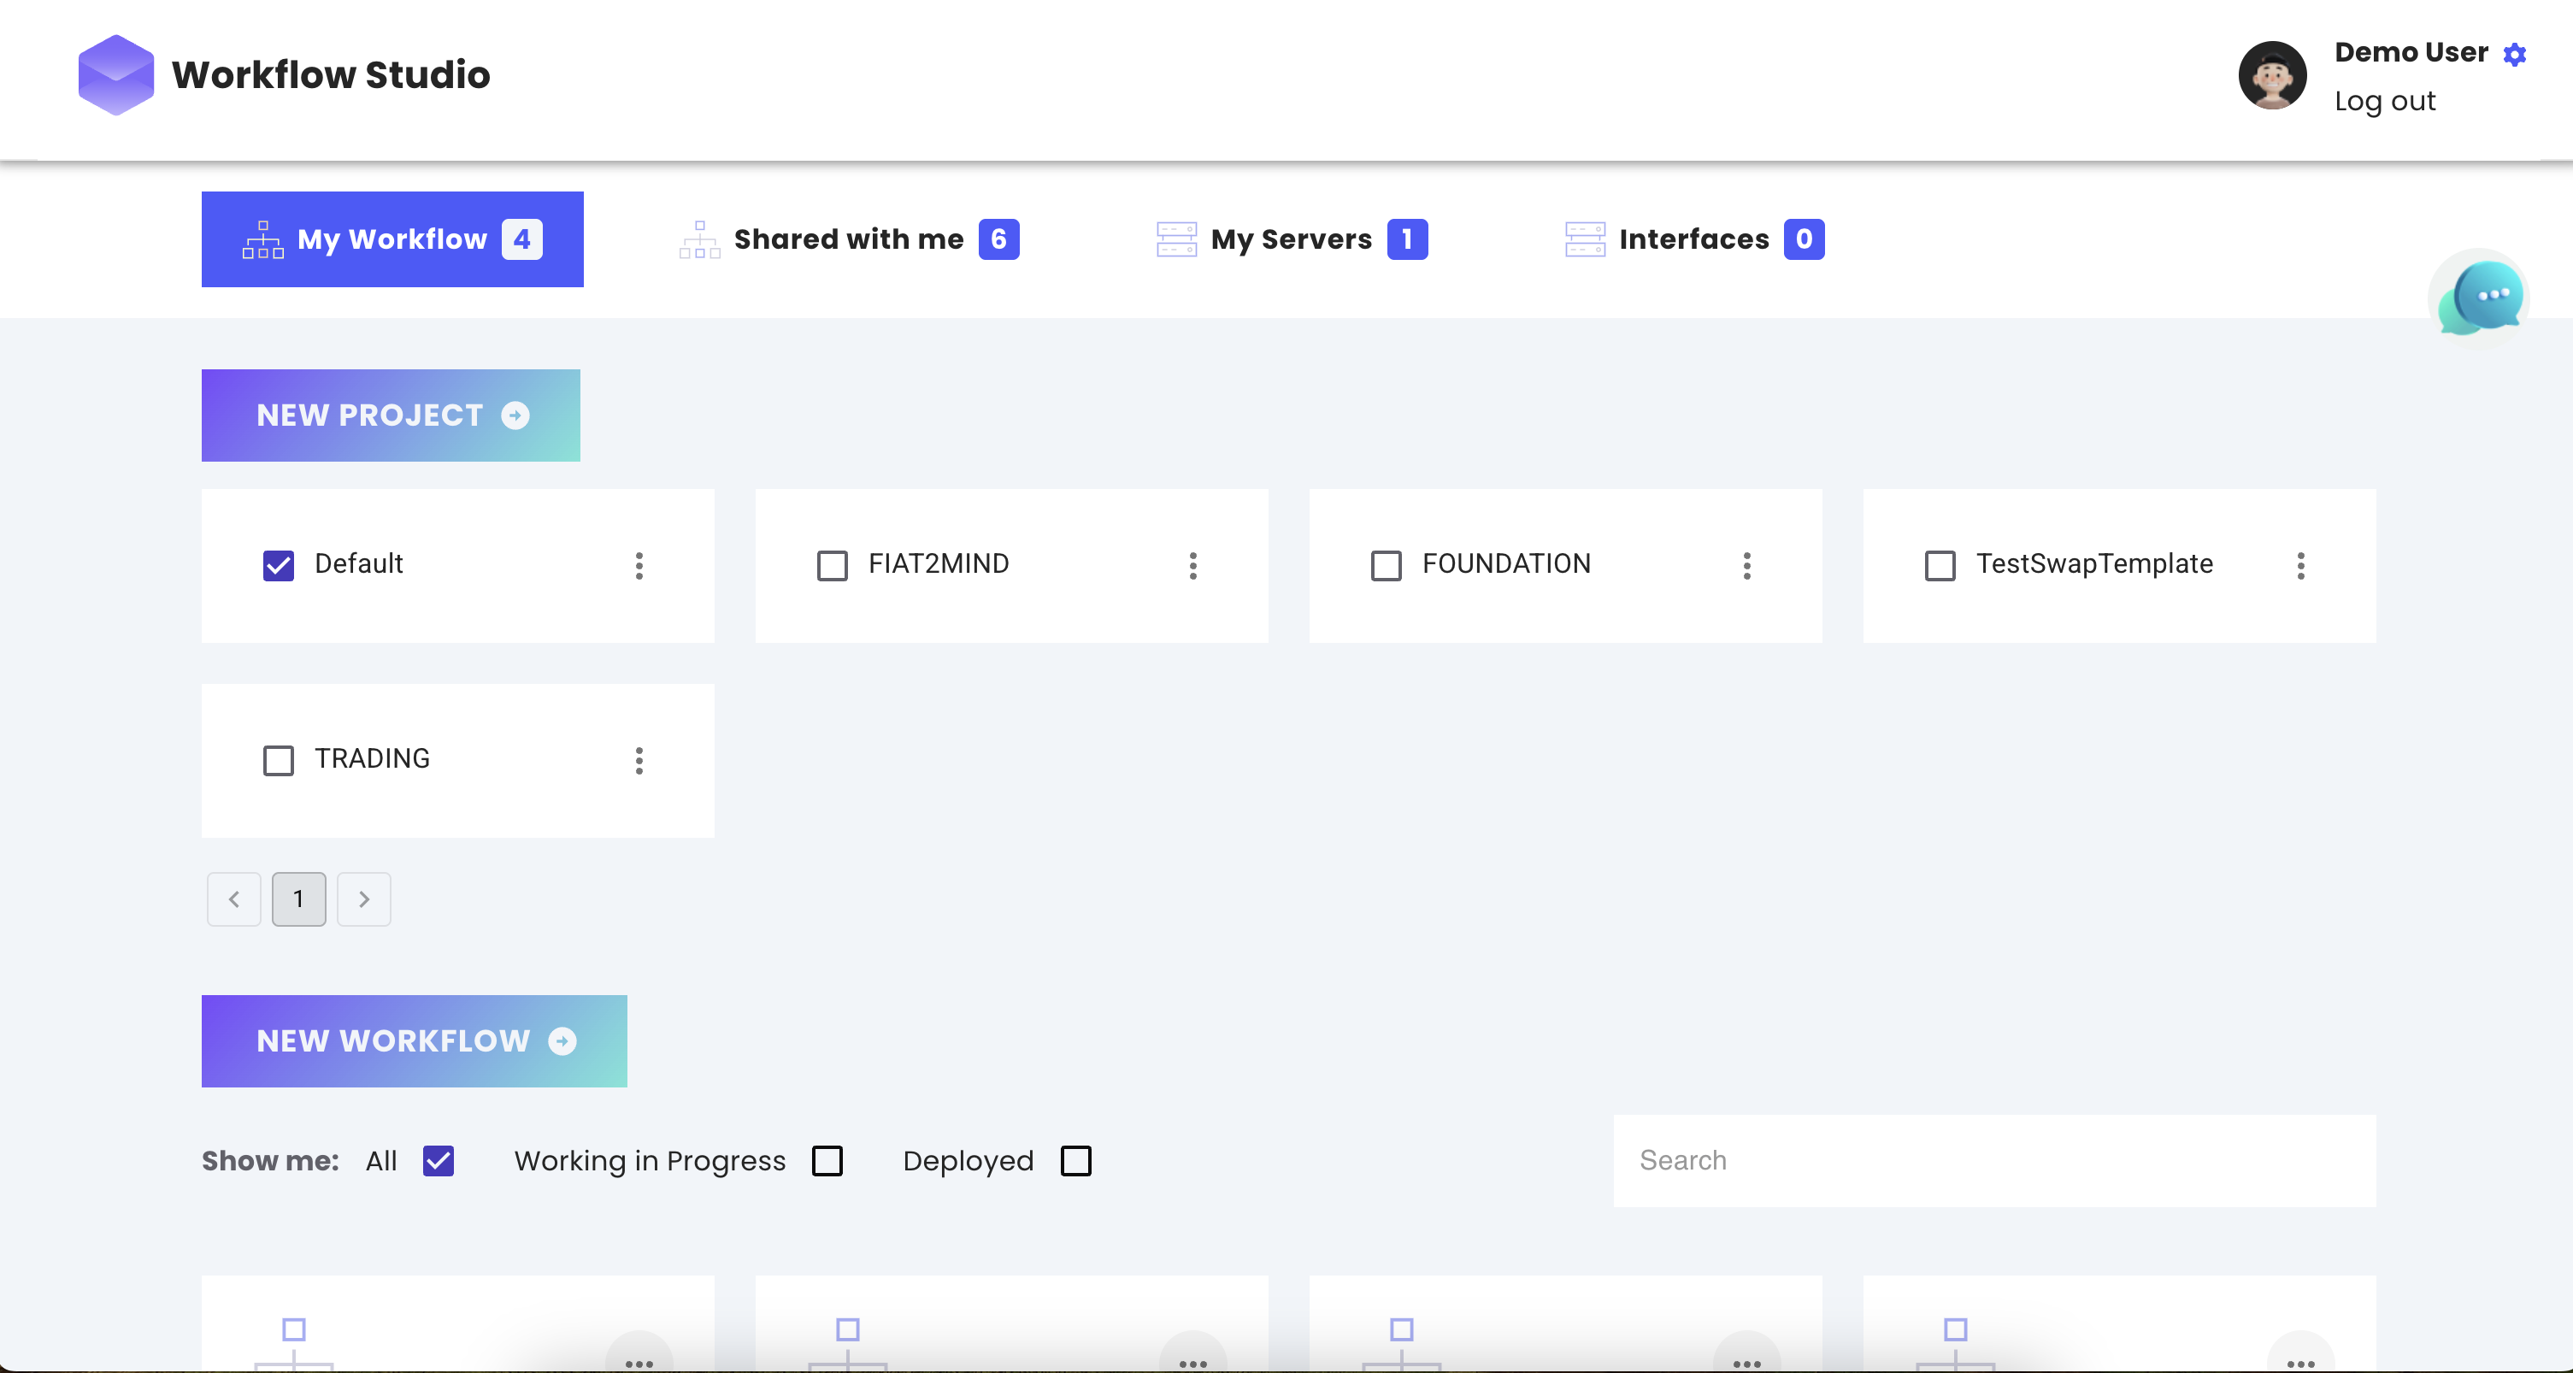
Task: Click the Demo User avatar
Action: coord(2271,75)
